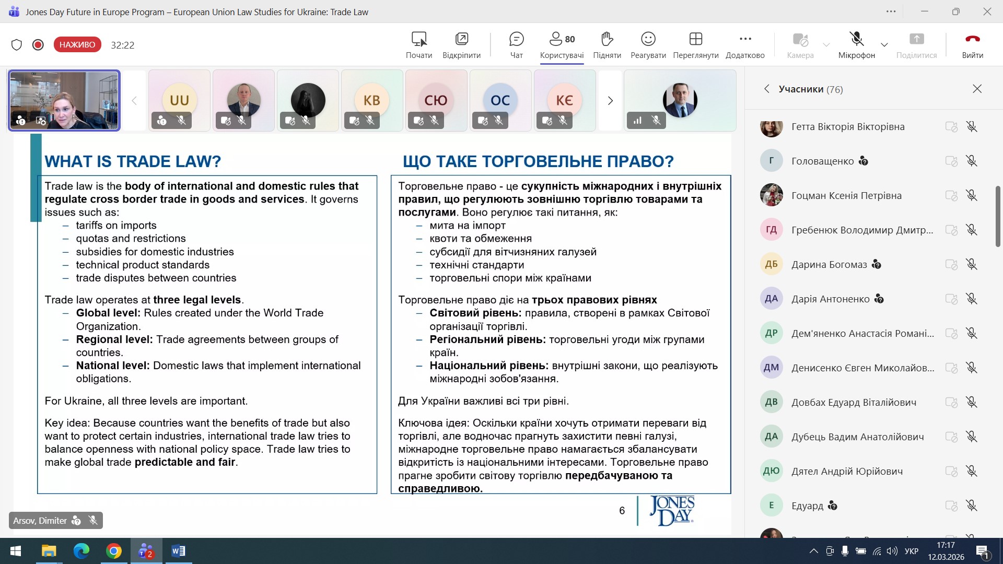Click the red recording indicator icon
1003x564 pixels.
(x=38, y=45)
